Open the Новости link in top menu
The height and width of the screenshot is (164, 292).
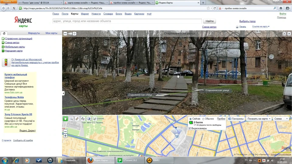tap(96, 14)
